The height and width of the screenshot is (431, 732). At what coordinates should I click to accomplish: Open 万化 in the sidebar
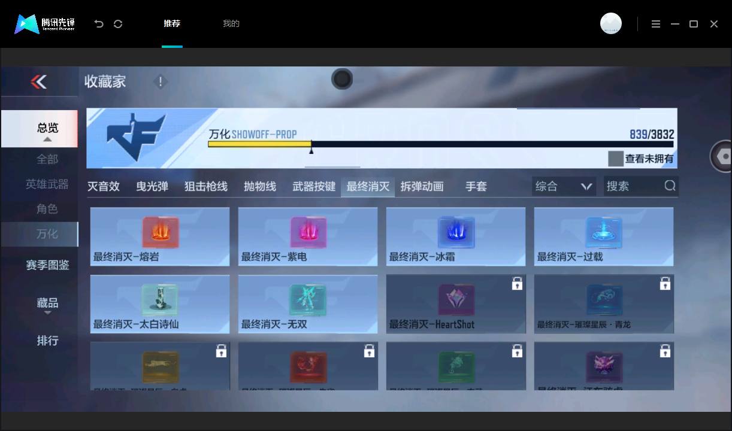(40, 234)
